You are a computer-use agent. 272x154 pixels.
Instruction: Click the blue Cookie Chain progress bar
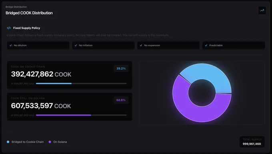click(x=81, y=84)
